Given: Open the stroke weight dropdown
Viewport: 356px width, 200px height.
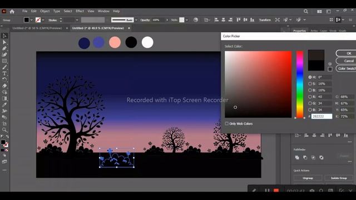Looking at the screenshot, I should click(77, 20).
